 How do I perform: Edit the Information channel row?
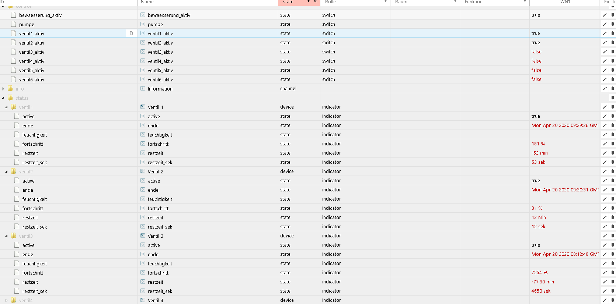click(x=605, y=88)
